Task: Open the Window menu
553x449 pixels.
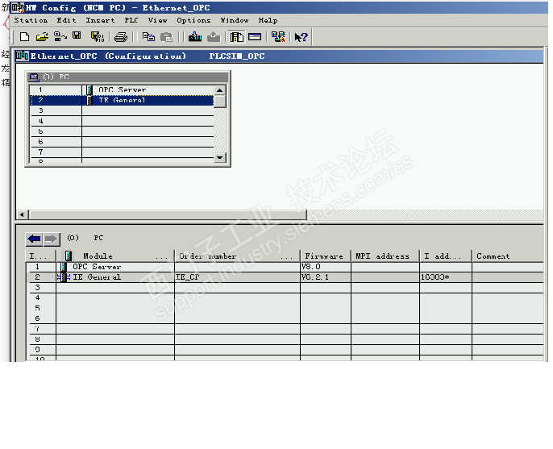Action: (x=235, y=20)
